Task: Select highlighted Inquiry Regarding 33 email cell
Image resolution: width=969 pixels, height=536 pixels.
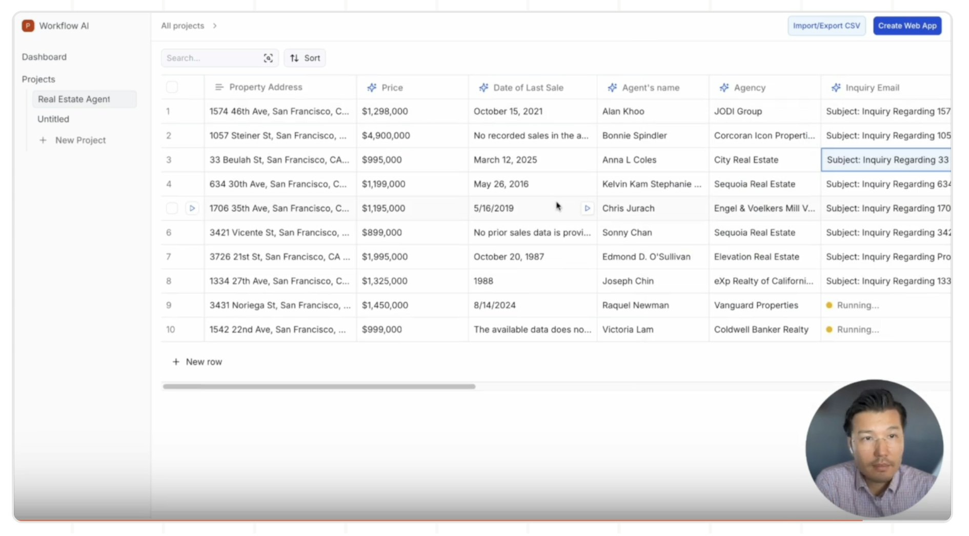Action: coord(886,160)
